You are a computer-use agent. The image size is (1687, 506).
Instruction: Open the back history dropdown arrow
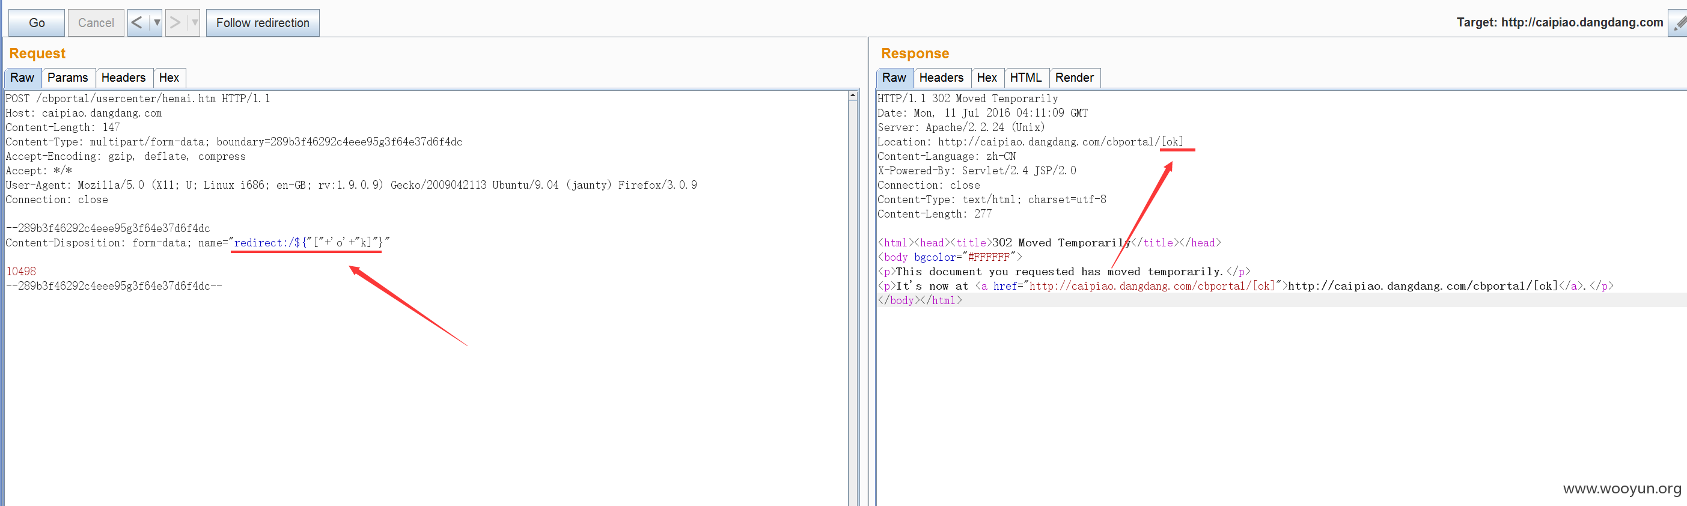click(156, 23)
